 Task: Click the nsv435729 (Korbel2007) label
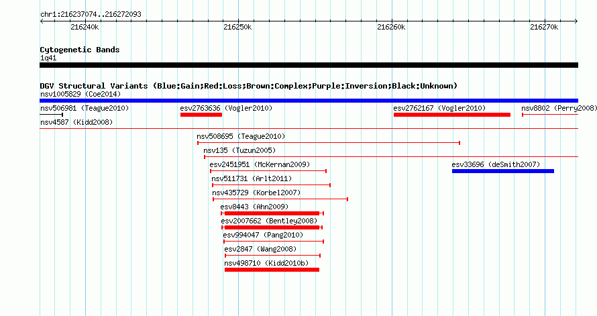click(256, 193)
